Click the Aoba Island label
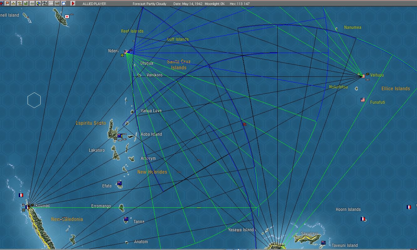 152,134
